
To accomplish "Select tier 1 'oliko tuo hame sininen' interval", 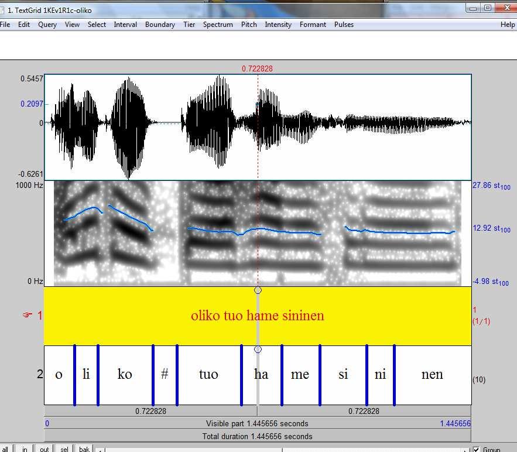I will 258,316.
